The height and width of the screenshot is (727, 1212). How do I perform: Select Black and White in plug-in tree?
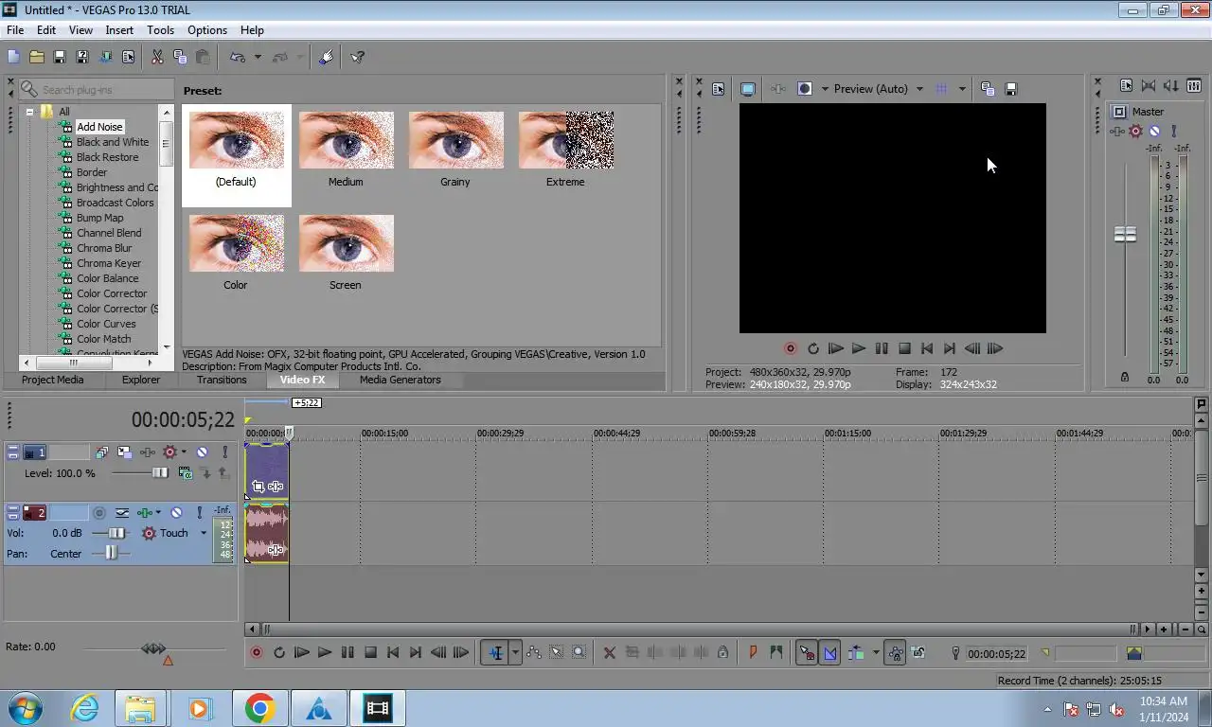click(113, 142)
